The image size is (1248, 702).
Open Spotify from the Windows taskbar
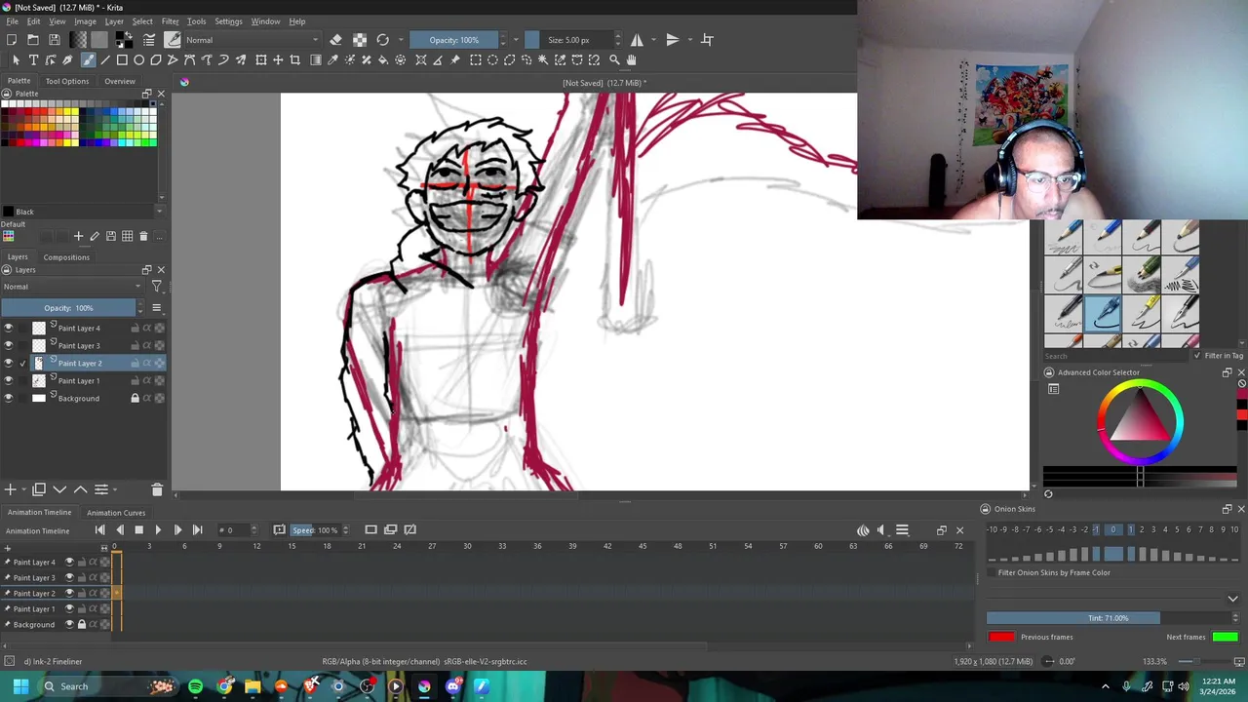click(195, 686)
